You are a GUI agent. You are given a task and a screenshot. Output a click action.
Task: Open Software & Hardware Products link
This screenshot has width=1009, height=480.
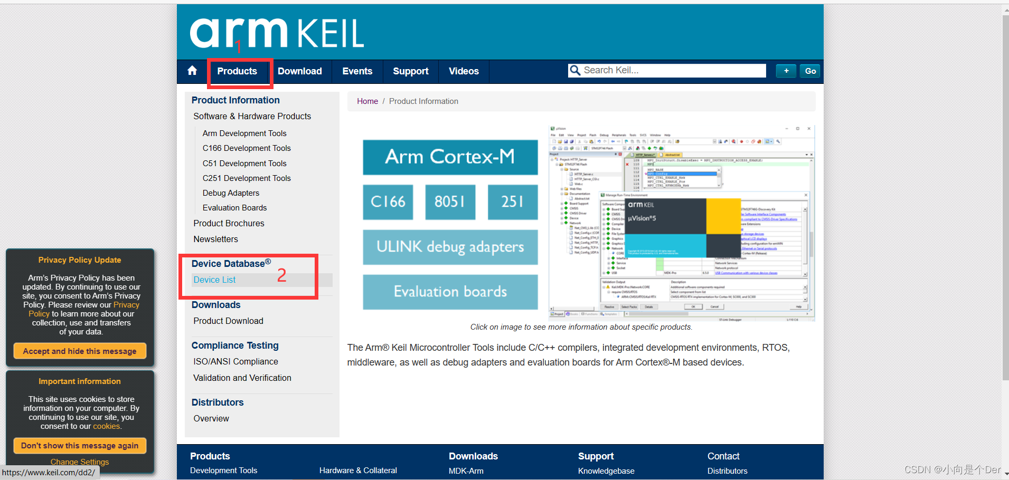[x=252, y=116]
